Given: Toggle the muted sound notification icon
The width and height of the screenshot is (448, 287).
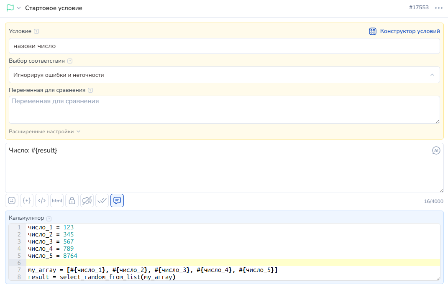Looking at the screenshot, I should 87,201.
